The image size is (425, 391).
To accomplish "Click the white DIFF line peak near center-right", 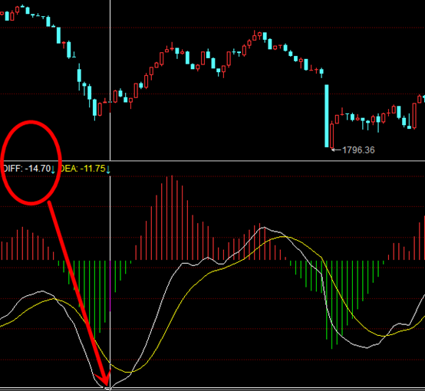I will (x=264, y=228).
